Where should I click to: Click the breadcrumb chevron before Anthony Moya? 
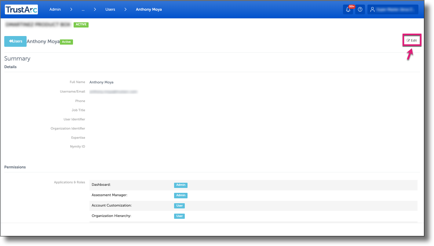pyautogui.click(x=126, y=9)
